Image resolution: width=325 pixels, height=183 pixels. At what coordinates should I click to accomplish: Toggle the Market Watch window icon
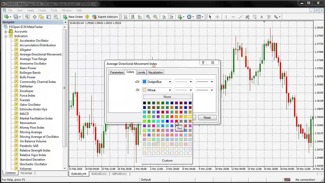27,17
